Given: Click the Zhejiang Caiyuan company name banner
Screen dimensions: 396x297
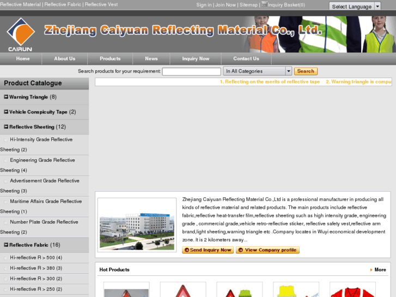Looking at the screenshot, I should (x=183, y=31).
